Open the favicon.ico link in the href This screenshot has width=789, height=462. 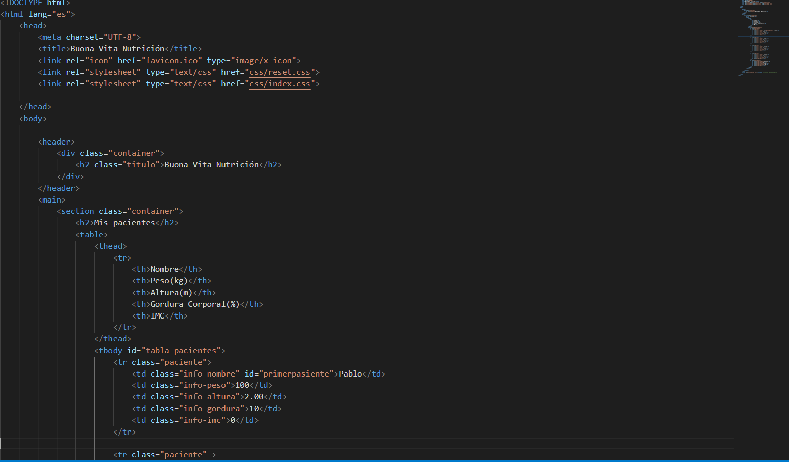pyautogui.click(x=172, y=61)
